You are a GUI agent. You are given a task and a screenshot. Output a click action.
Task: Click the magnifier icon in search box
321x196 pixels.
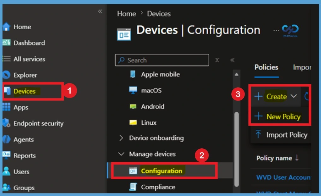(x=122, y=60)
